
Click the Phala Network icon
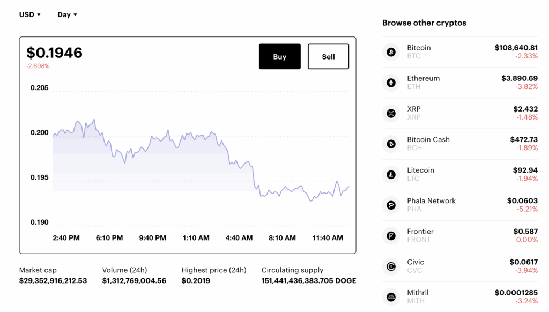391,205
